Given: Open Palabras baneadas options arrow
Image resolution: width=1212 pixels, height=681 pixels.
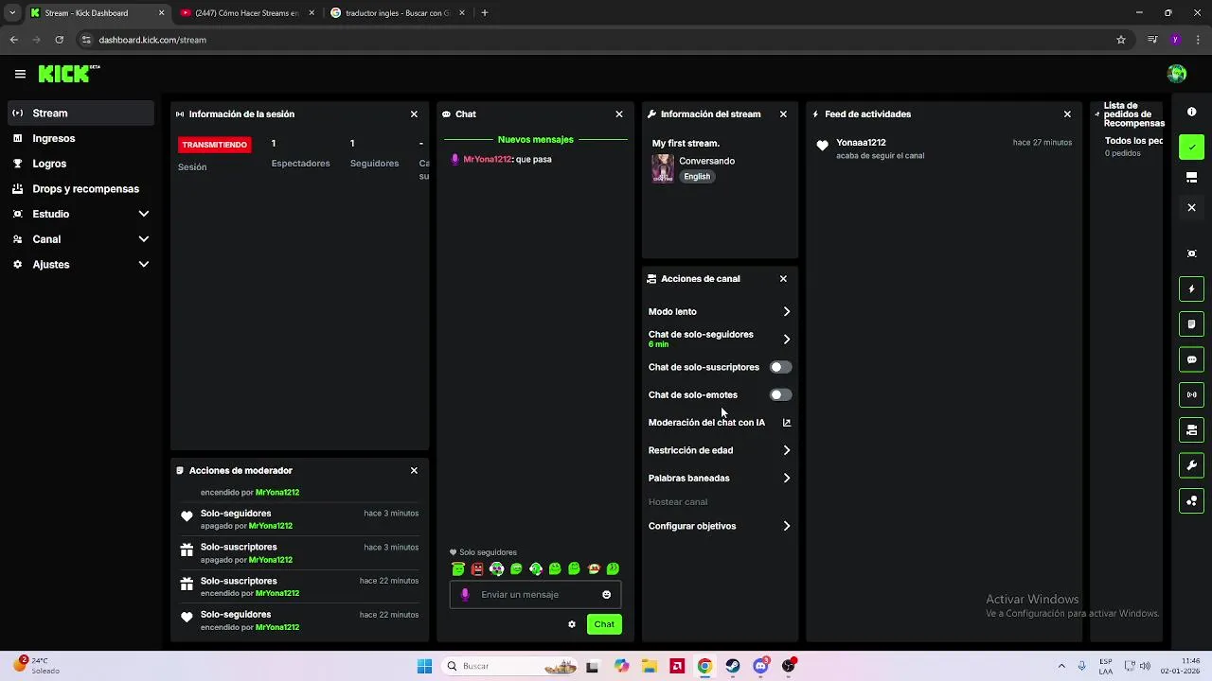Looking at the screenshot, I should tap(786, 479).
